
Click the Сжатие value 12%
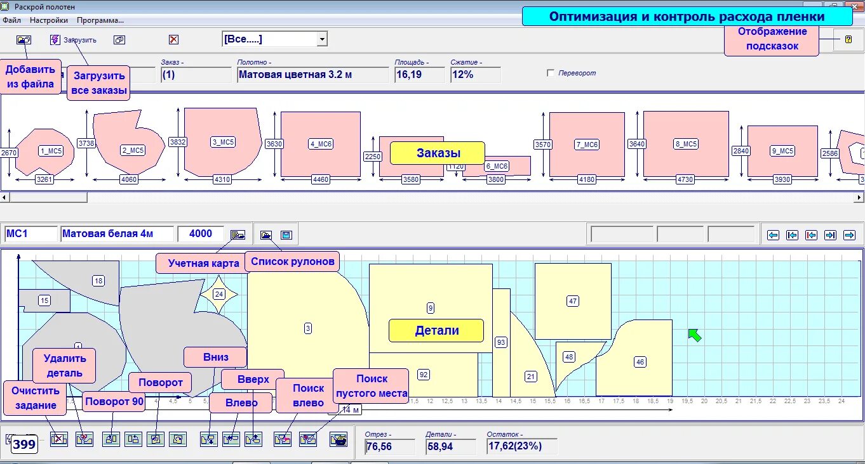point(475,75)
